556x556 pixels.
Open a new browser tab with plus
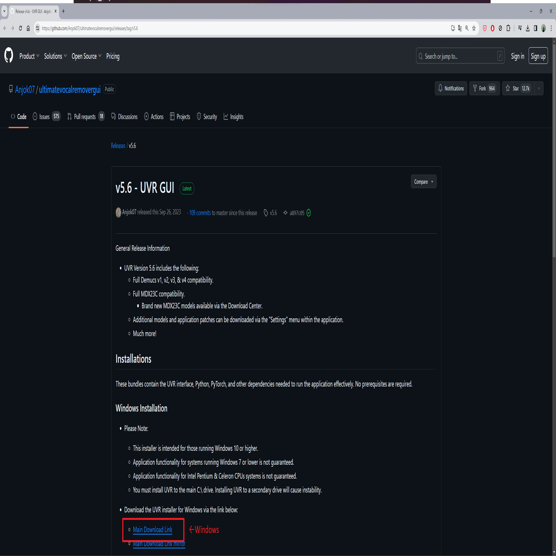[63, 11]
